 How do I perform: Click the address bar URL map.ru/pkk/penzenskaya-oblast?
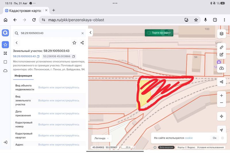[76, 20]
